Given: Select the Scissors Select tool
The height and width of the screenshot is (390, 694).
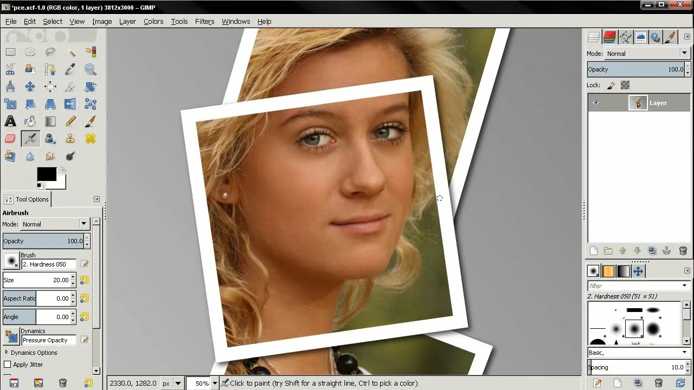Looking at the screenshot, I should click(10, 69).
